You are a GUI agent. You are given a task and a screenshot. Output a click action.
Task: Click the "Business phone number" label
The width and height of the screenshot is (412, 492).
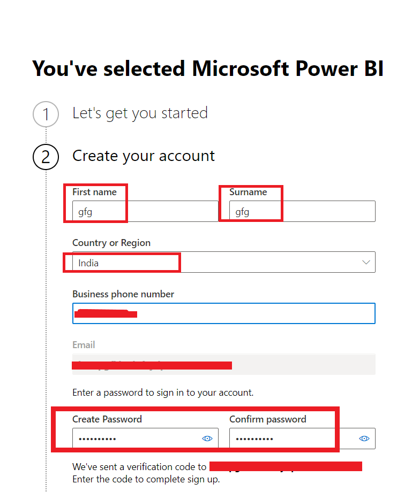tap(123, 294)
